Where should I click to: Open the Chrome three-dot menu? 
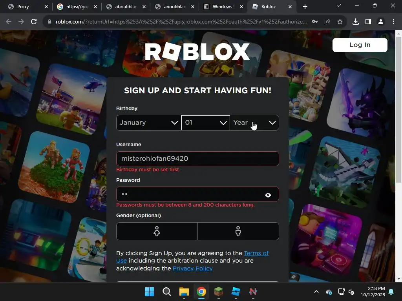[393, 22]
